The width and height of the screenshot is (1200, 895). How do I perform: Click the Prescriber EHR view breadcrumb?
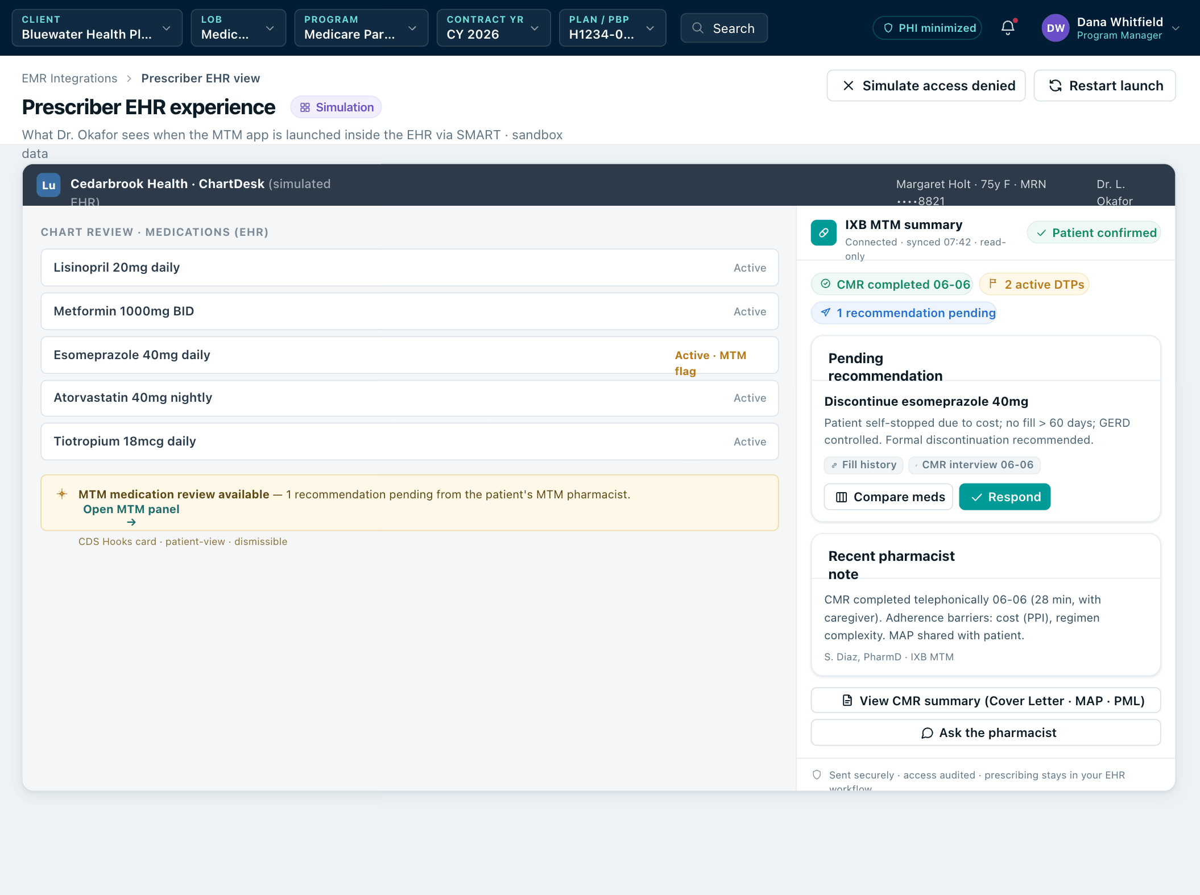[201, 78]
